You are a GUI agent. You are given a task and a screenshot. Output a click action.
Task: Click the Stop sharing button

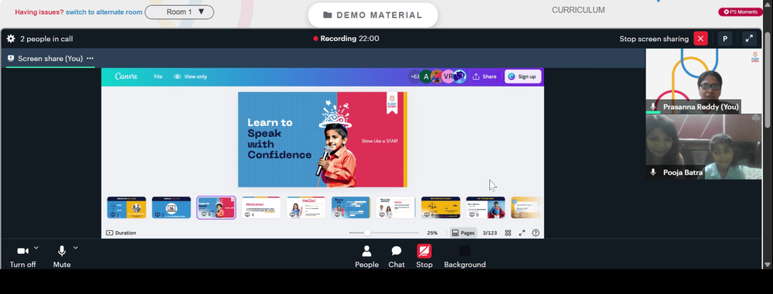(424, 257)
